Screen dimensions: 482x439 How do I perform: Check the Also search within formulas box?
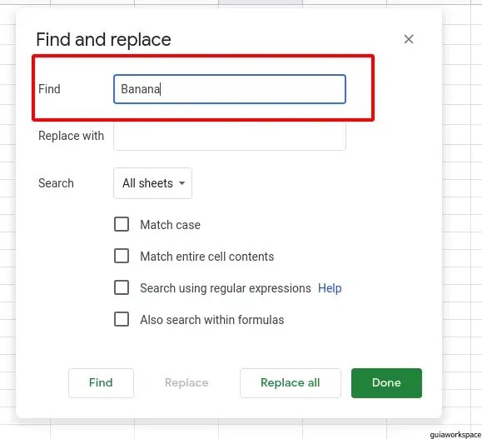coord(122,319)
